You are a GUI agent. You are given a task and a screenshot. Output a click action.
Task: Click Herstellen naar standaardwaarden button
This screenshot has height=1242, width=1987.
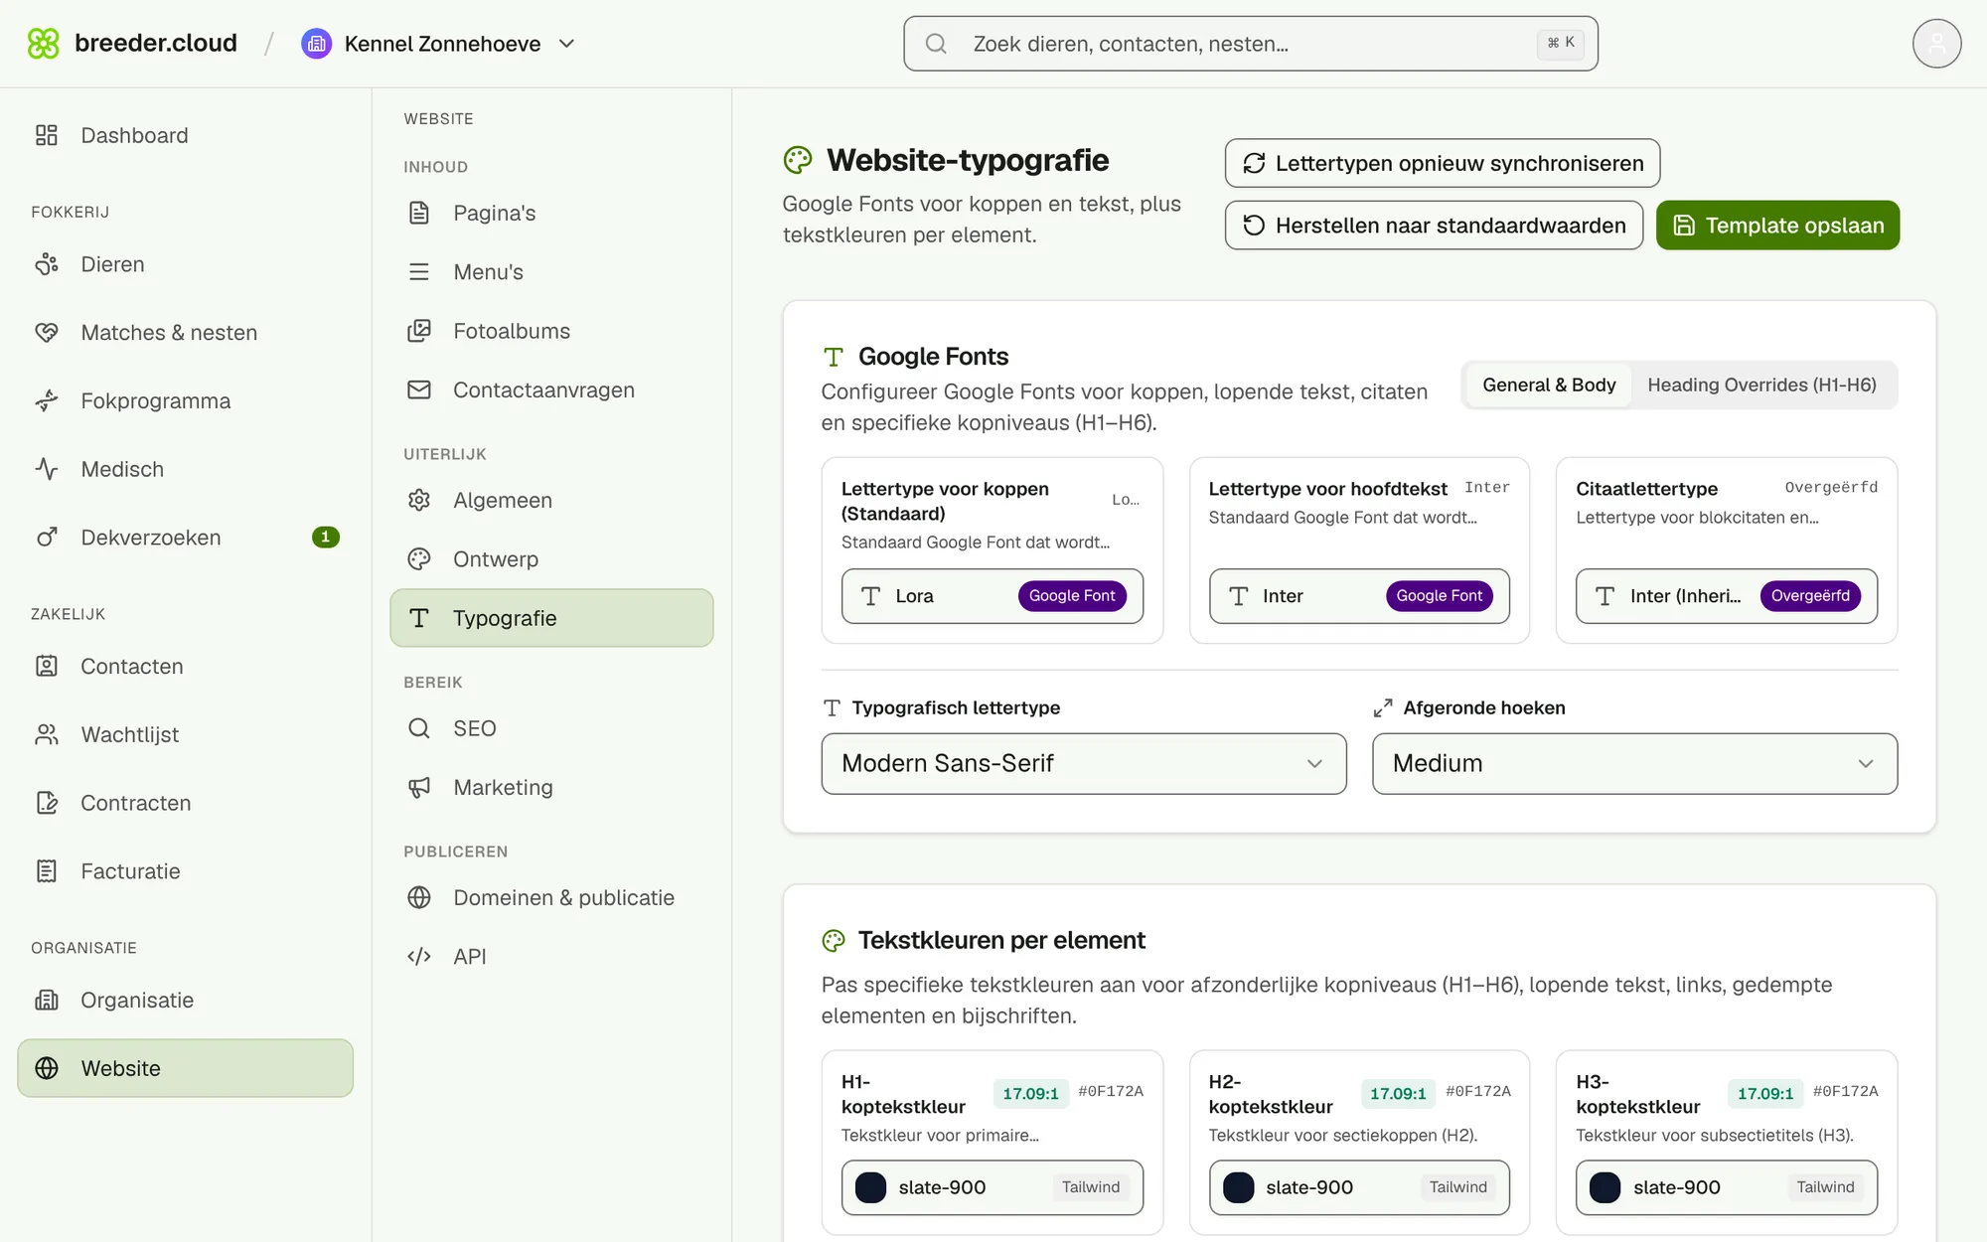coord(1434,226)
